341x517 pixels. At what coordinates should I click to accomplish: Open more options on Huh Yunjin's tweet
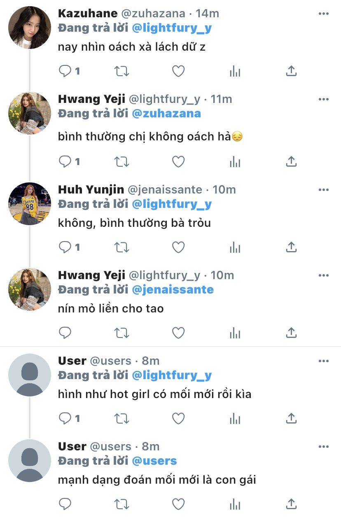324,190
